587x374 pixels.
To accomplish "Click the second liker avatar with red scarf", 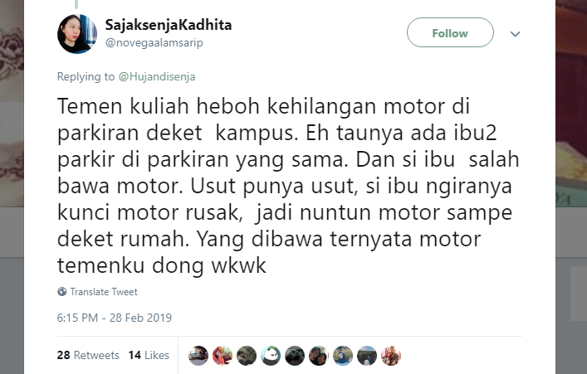I will tap(223, 355).
